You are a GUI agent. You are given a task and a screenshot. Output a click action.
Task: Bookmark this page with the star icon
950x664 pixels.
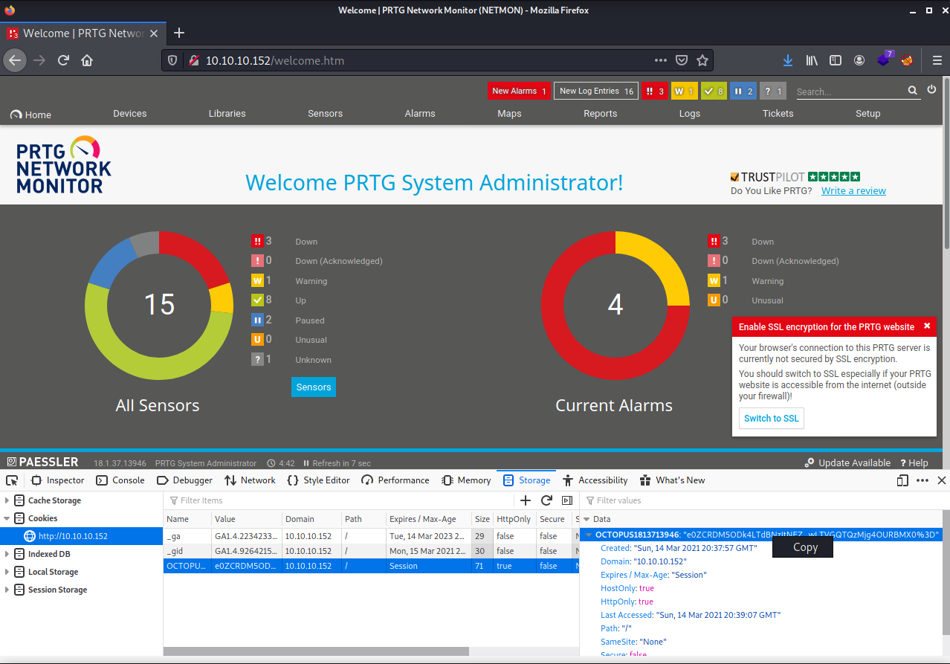[x=702, y=60]
